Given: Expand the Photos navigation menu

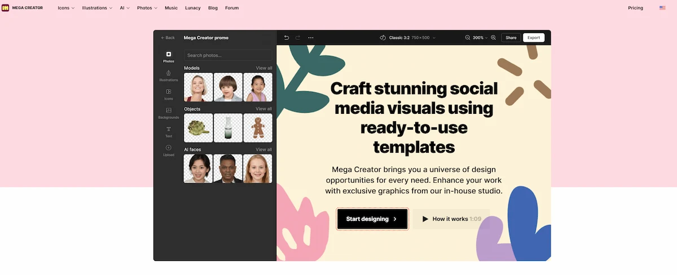Looking at the screenshot, I should (147, 8).
